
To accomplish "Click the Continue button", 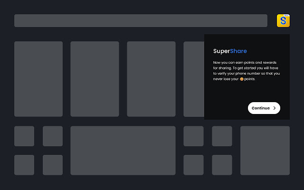I will 264,108.
